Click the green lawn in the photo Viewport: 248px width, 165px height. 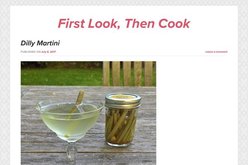62,77
